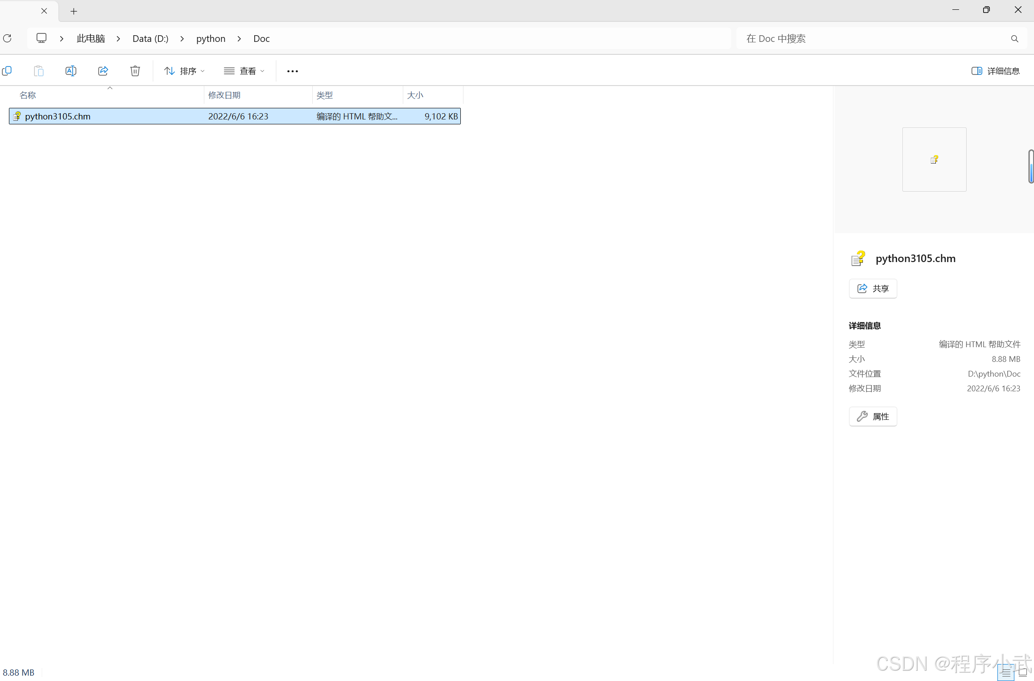The height and width of the screenshot is (681, 1034).
Task: Navigate to python breadcrumb folder
Action: 211,39
